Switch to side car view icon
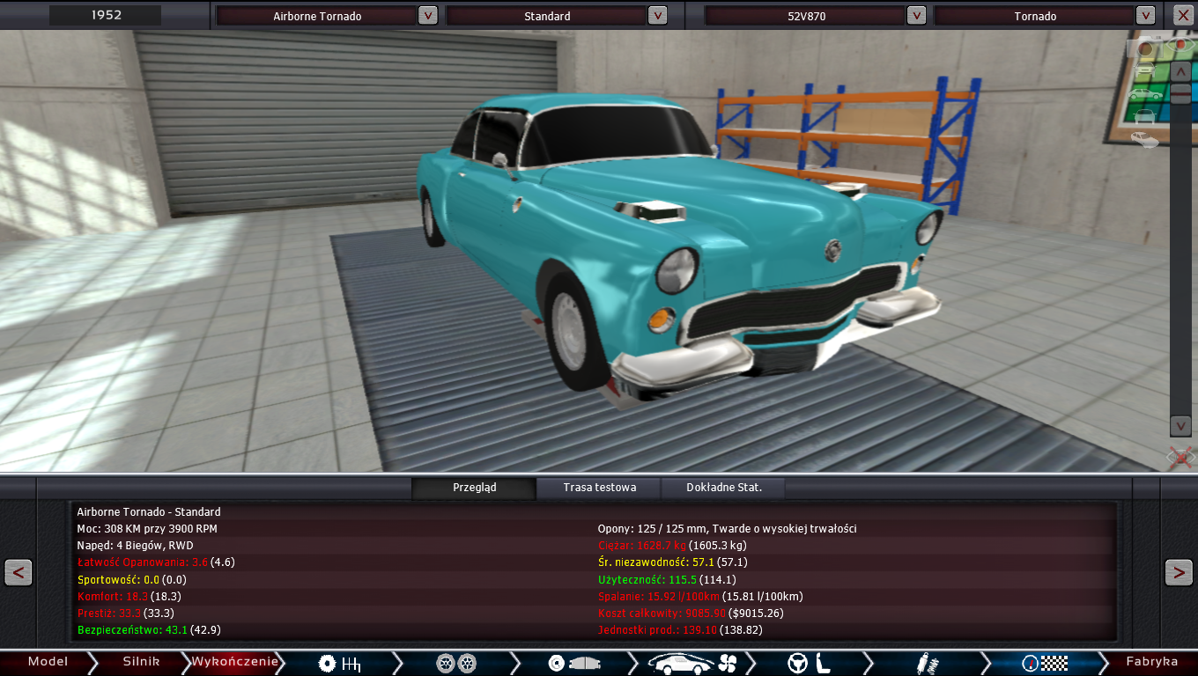1198x676 pixels. tap(1144, 94)
